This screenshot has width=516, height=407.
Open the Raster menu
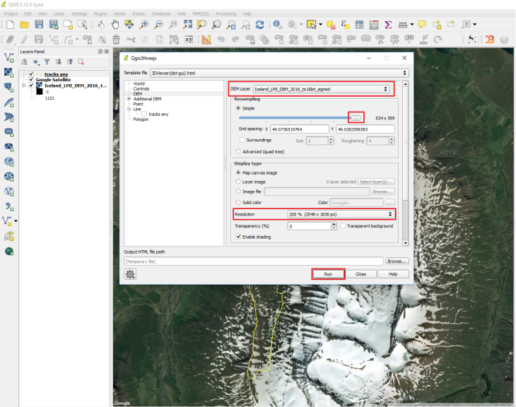pyautogui.click(x=138, y=13)
